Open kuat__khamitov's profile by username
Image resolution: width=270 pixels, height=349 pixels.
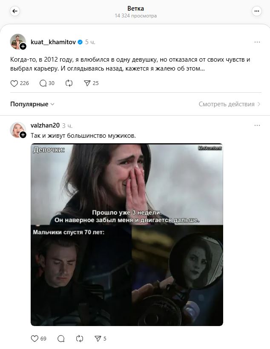pos(53,42)
